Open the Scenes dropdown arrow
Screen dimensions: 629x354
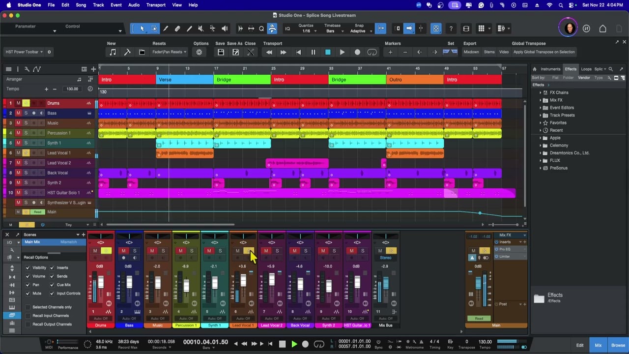click(x=77, y=235)
